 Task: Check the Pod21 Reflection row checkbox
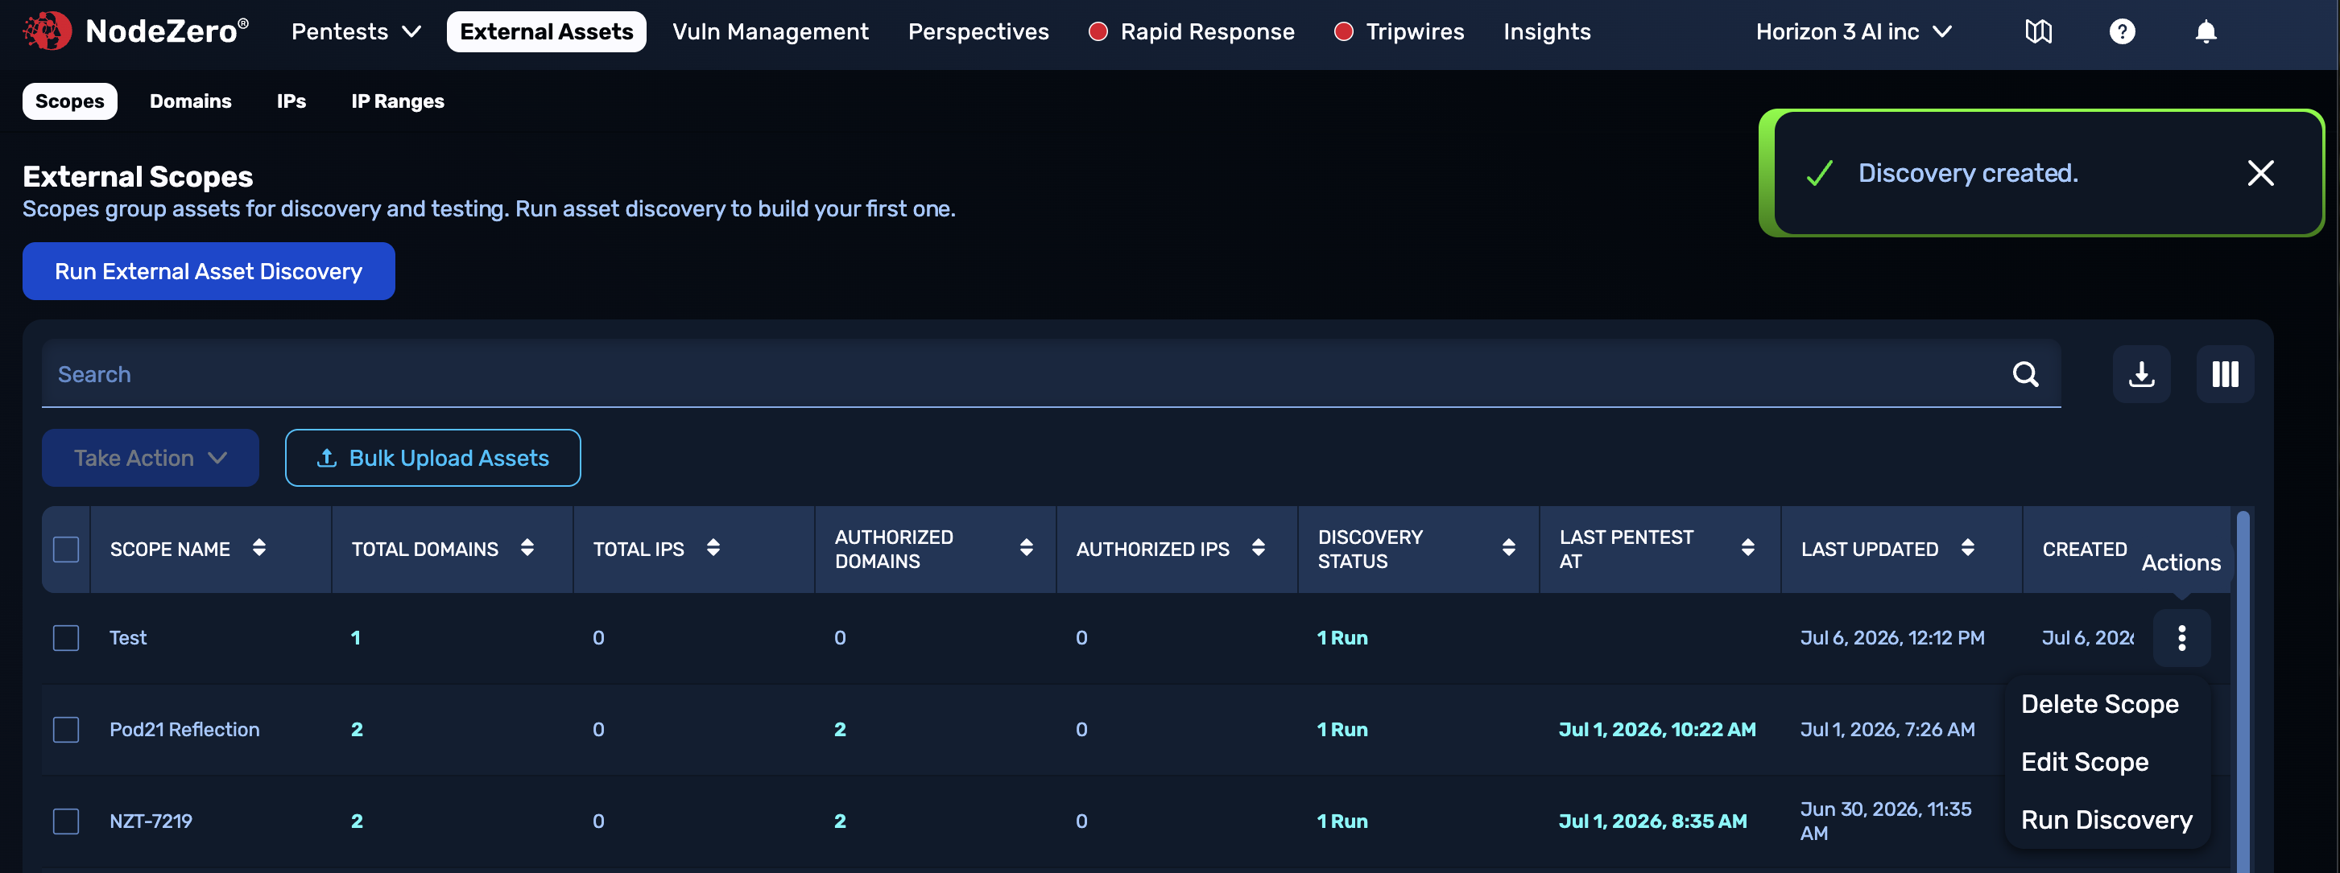coord(66,730)
